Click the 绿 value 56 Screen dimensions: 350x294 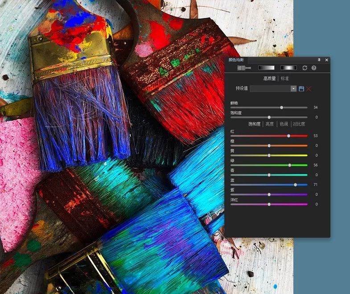pyautogui.click(x=315, y=165)
